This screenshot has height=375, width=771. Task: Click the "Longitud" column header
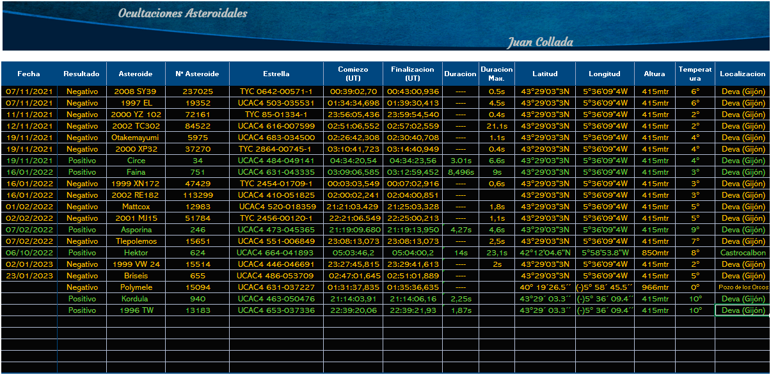click(x=605, y=74)
